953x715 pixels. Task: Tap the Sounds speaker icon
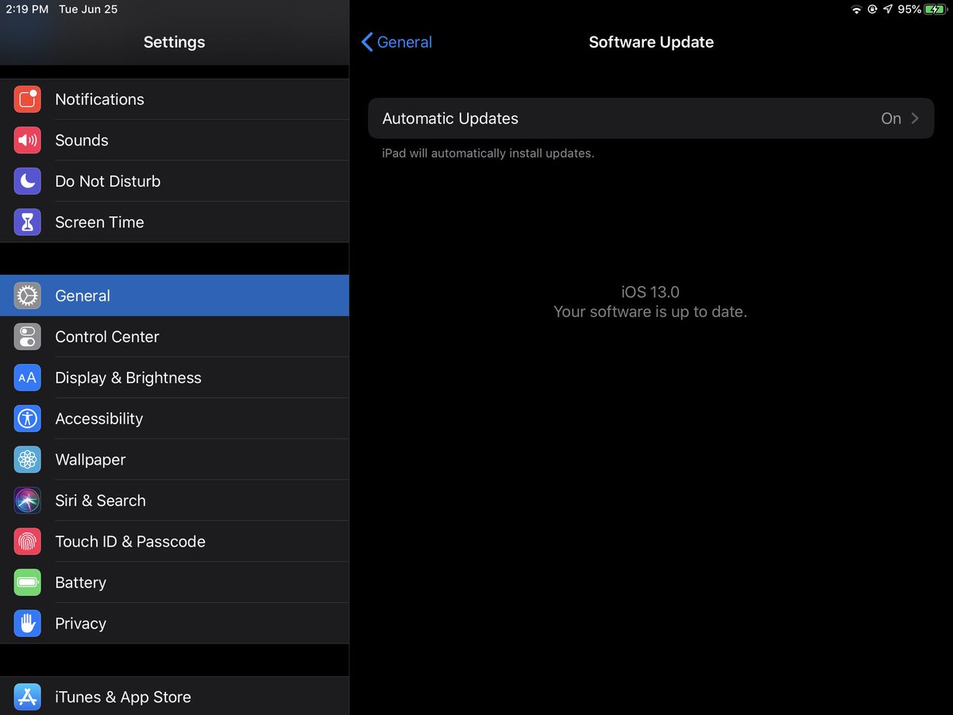click(28, 141)
